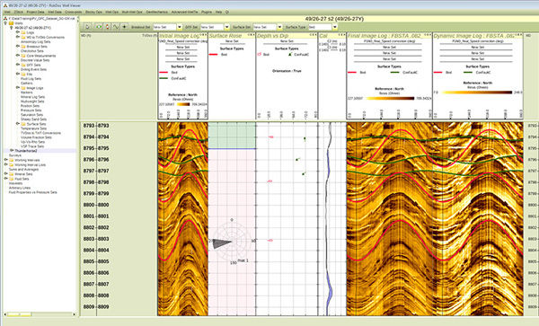Select VSP Trace Sets in tree
539x326 pixels.
tap(32, 146)
